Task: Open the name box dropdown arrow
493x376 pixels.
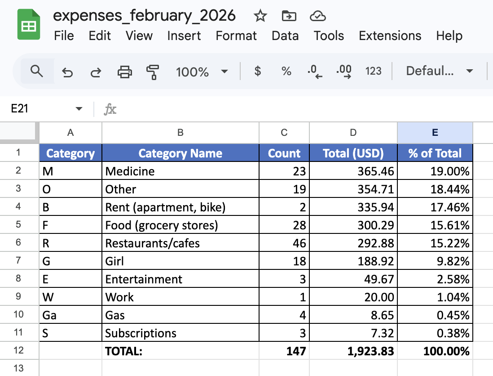Action: (x=79, y=109)
